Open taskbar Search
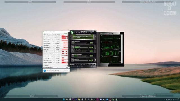This screenshot has height=101, width=180. (x=67, y=99)
